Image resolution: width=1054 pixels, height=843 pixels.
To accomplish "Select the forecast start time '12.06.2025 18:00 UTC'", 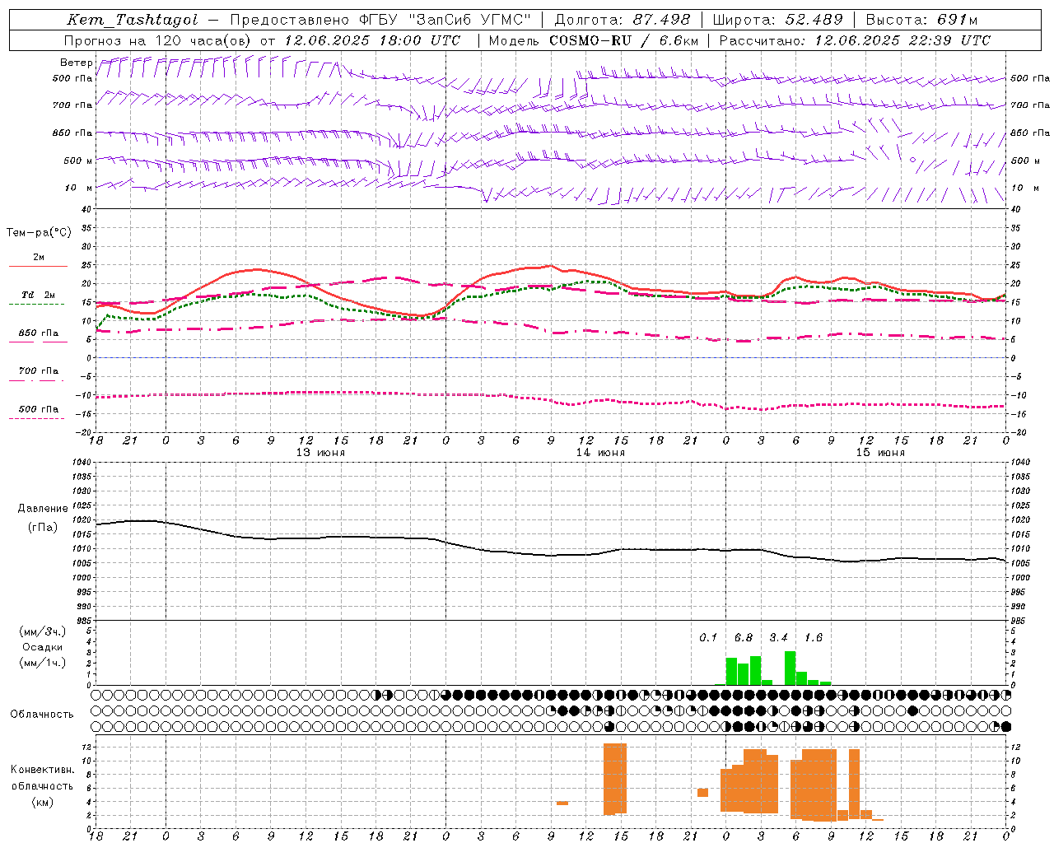I will (372, 40).
